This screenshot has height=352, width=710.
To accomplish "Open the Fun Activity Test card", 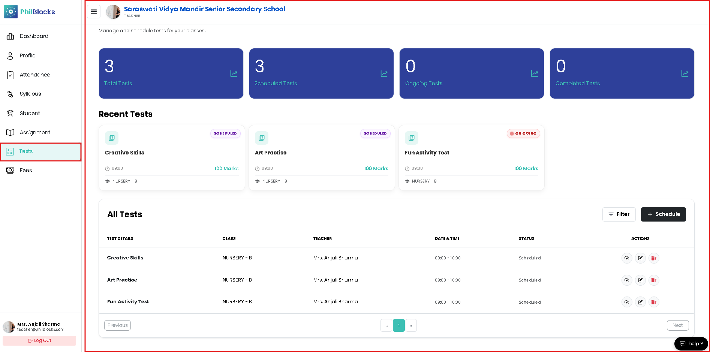I will (471, 158).
